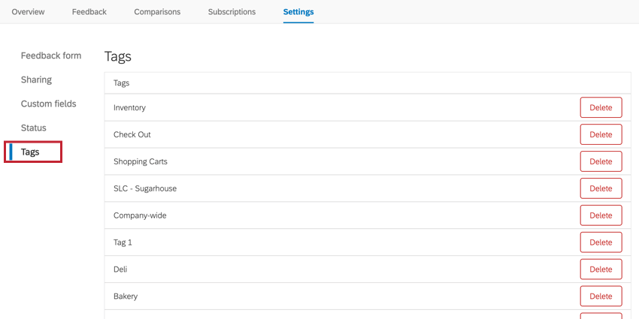
Task: Remove the Bakery tag
Action: 601,296
